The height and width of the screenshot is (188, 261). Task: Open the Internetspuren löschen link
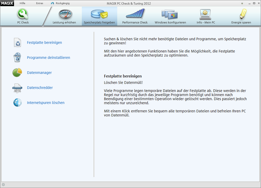point(46,103)
